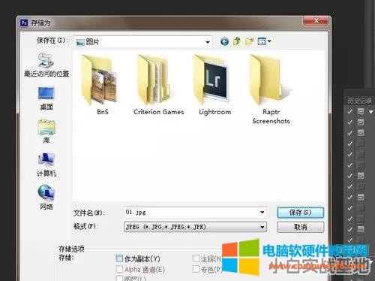Go up one folder level icon

point(236,41)
